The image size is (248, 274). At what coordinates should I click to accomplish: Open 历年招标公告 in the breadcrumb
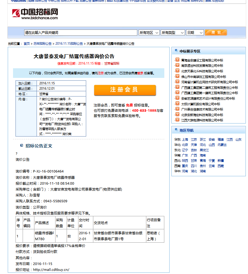click(42, 44)
